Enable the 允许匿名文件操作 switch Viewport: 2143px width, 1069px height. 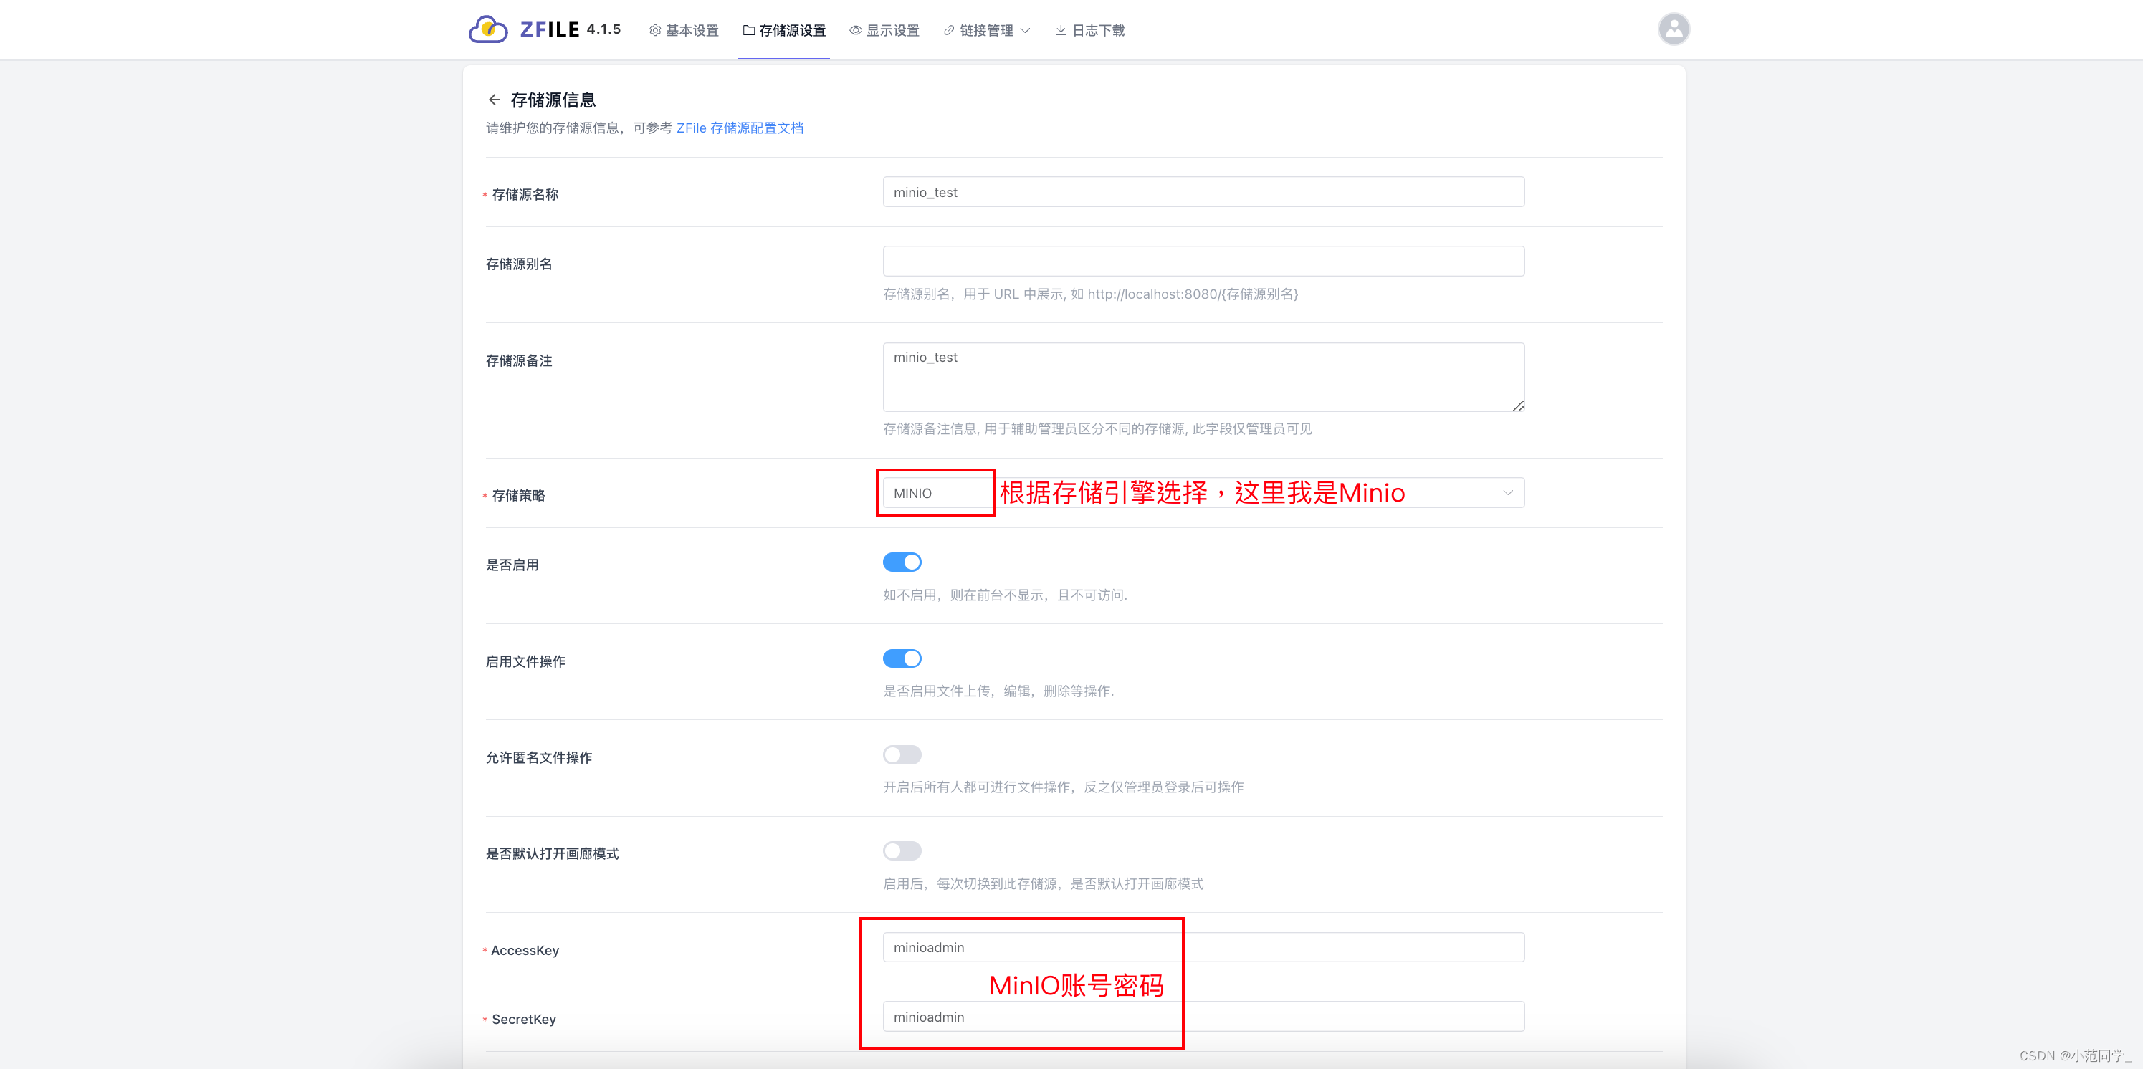902,754
